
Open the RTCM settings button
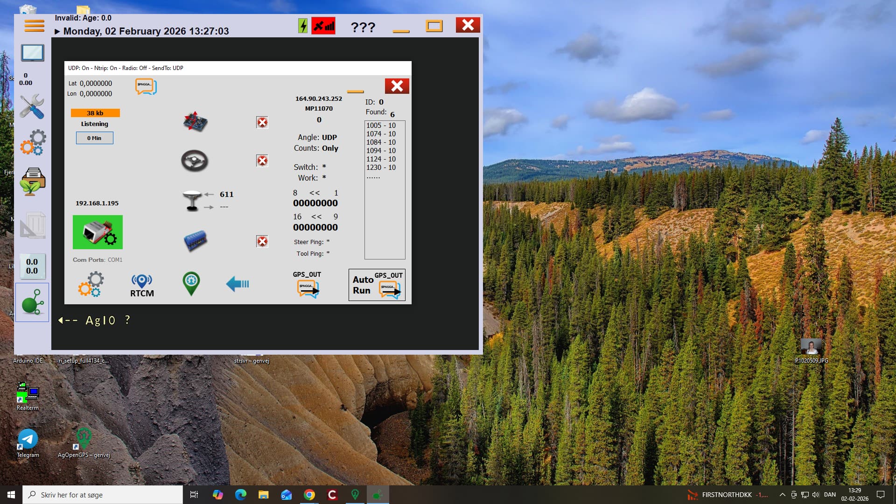[142, 285]
